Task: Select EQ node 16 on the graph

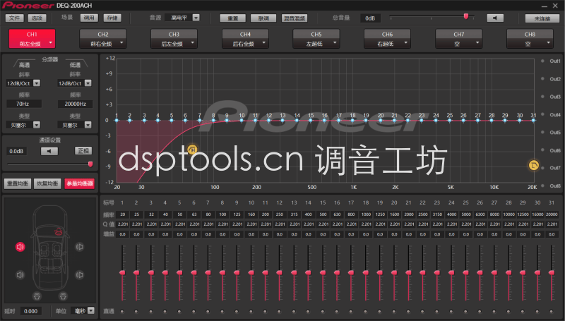Action: coord(325,120)
